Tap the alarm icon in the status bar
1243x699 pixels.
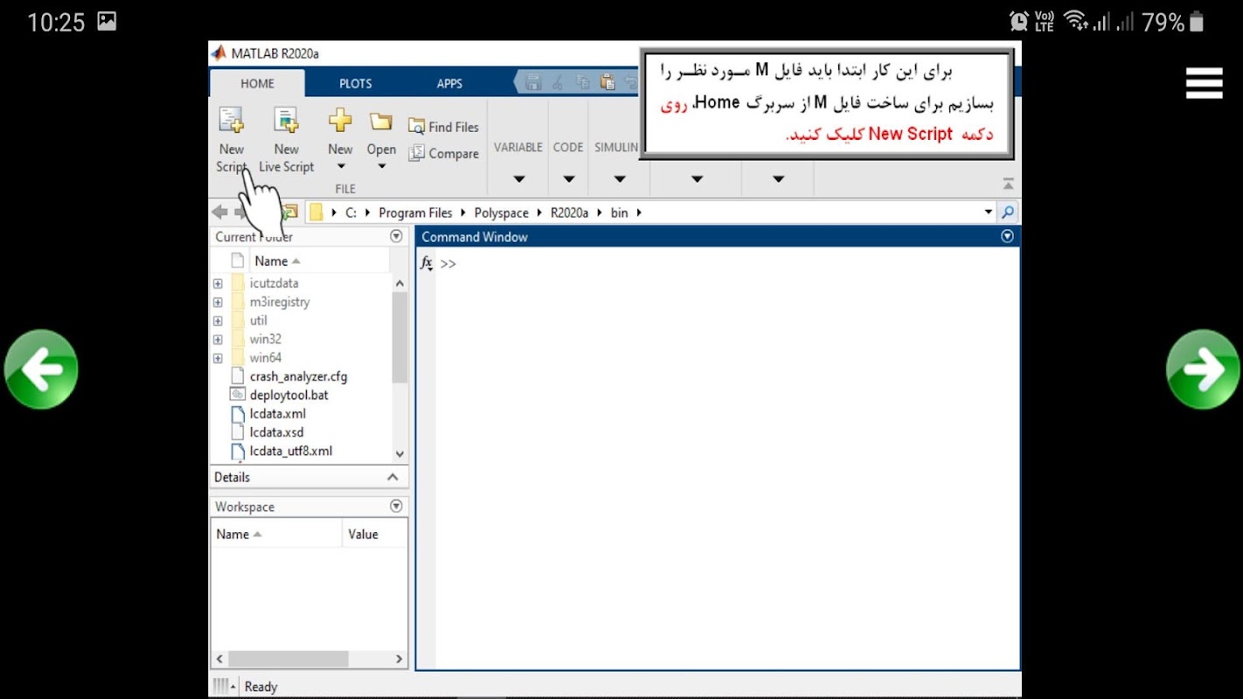click(x=1018, y=22)
